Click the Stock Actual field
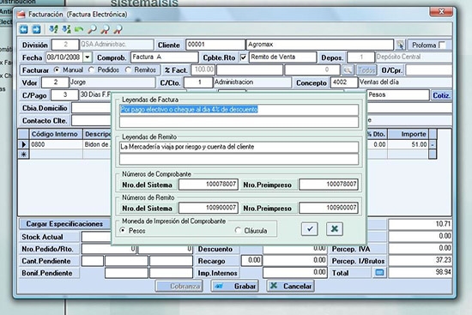Screen dimensions: 472x315 pyautogui.click(x=97, y=237)
